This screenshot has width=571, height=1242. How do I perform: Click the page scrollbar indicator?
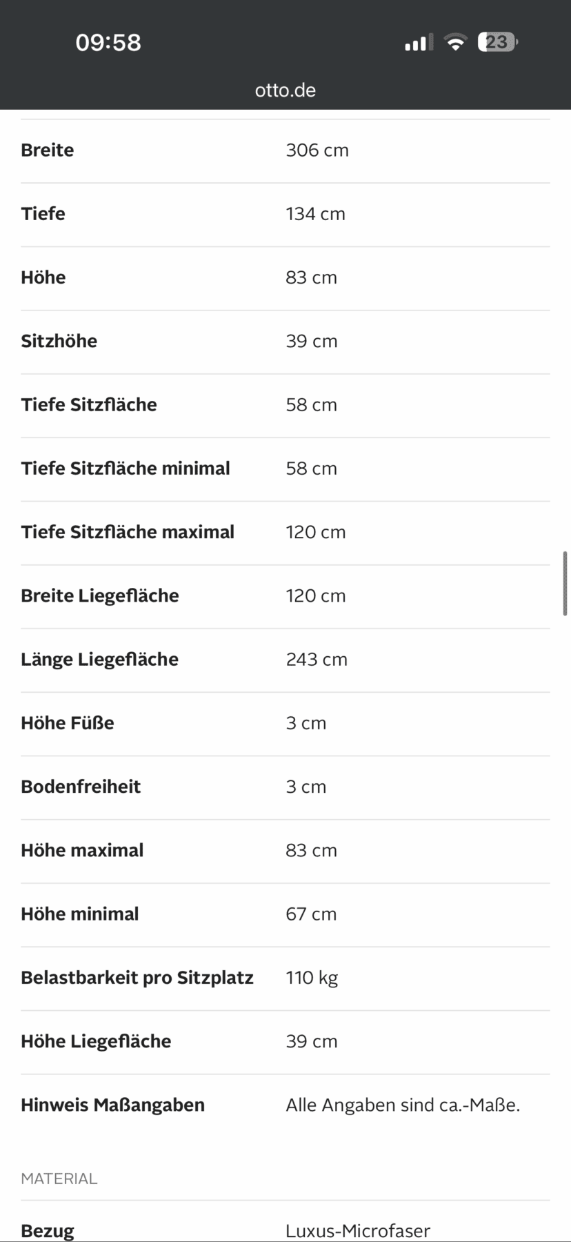(565, 583)
